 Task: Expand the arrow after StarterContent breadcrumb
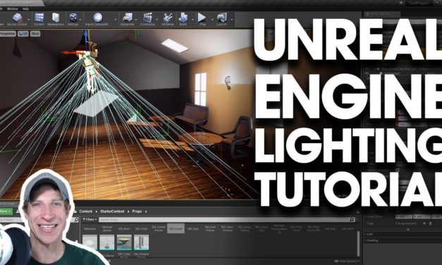tap(128, 211)
